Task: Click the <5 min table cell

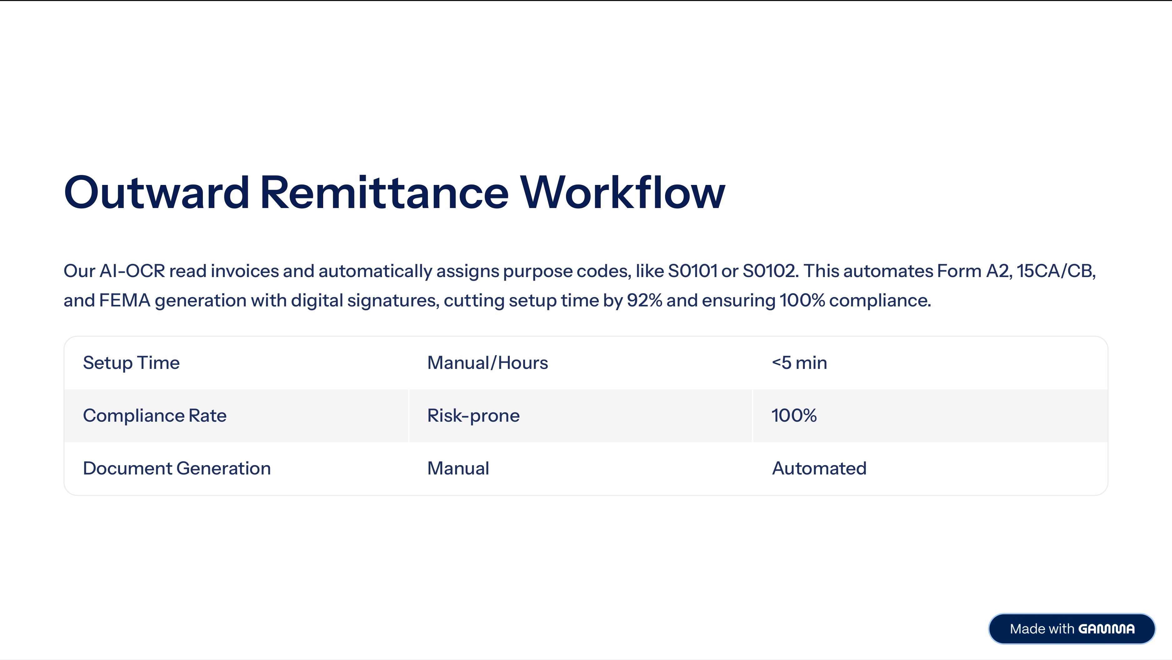Action: (x=799, y=363)
